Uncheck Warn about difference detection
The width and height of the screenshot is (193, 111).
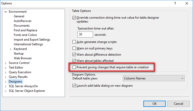point(75,55)
